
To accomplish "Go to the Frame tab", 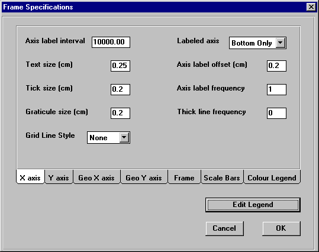I will click(x=184, y=177).
